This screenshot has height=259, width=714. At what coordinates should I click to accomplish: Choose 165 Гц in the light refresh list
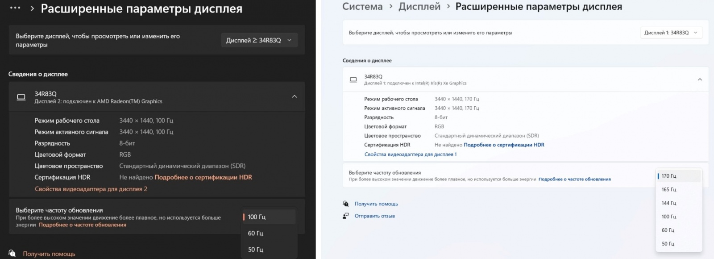tap(669, 189)
